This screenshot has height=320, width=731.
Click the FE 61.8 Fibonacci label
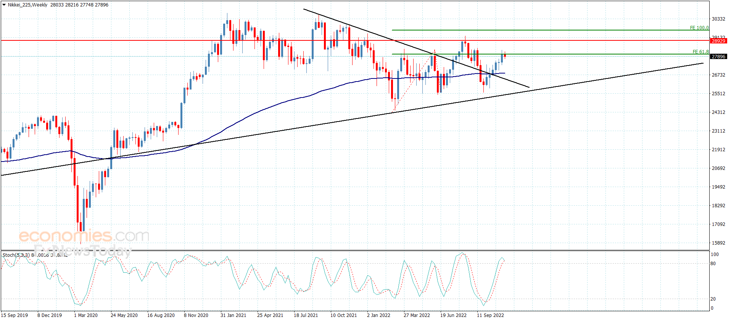click(x=700, y=52)
